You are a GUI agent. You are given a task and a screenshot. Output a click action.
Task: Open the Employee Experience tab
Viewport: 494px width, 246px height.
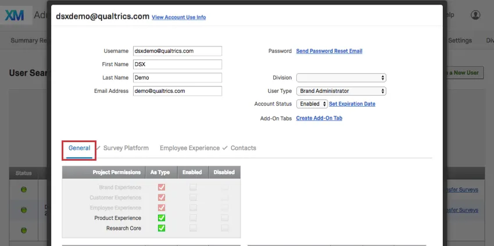189,148
